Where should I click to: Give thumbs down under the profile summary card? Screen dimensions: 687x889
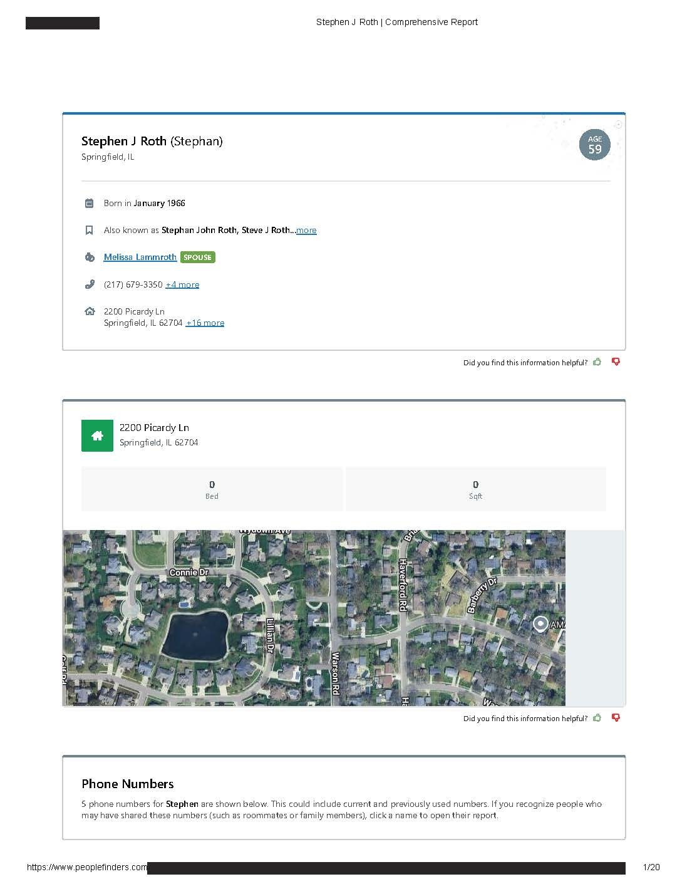click(616, 362)
